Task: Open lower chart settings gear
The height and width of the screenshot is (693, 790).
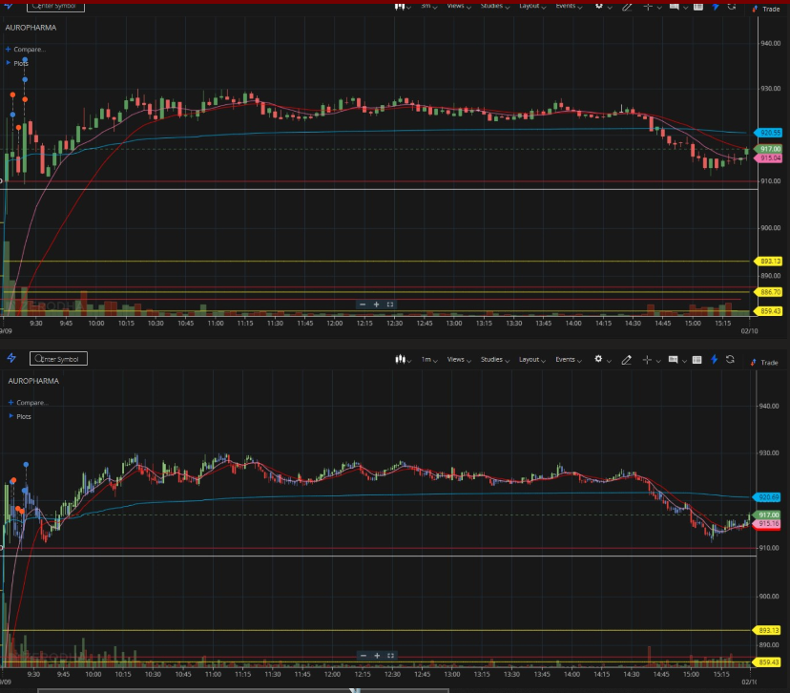Action: 598,359
